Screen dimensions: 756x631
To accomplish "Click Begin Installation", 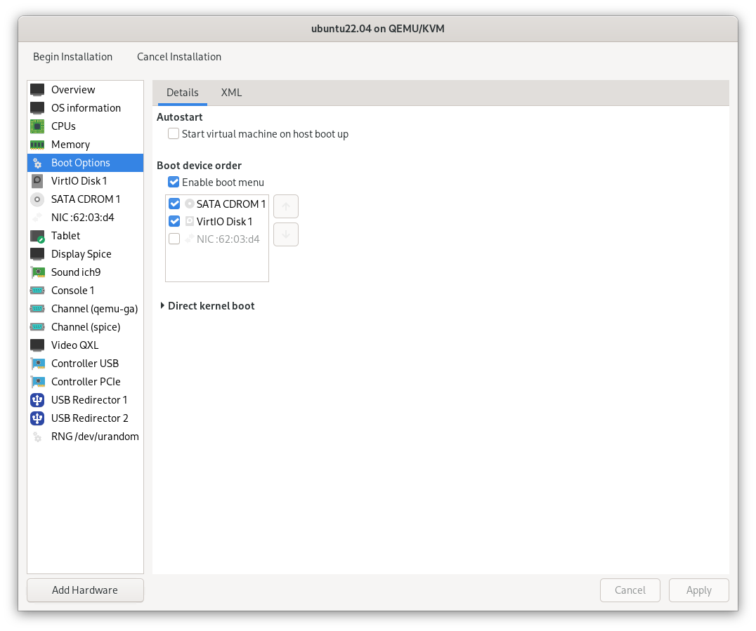I will tap(73, 57).
